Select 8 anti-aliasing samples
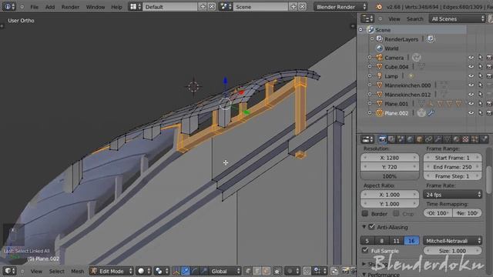Viewport: 493px width, 277px height. pyautogui.click(x=382, y=241)
